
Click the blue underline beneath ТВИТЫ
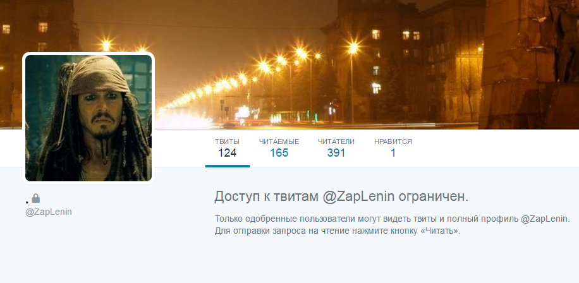tap(228, 166)
